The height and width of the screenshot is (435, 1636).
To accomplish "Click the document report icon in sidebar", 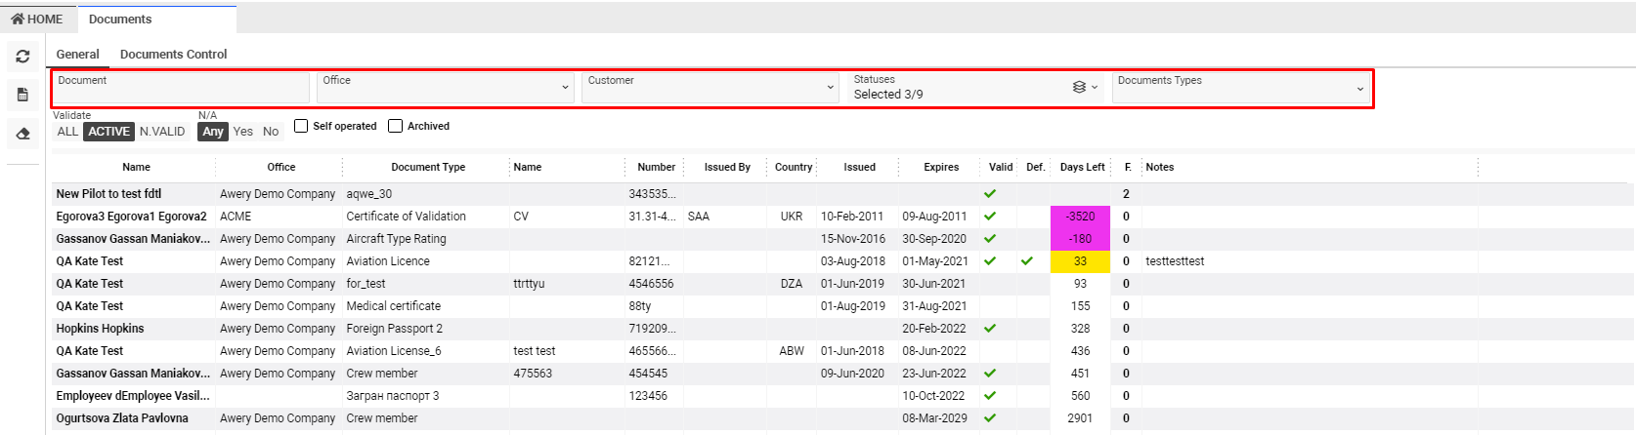I will 22,95.
